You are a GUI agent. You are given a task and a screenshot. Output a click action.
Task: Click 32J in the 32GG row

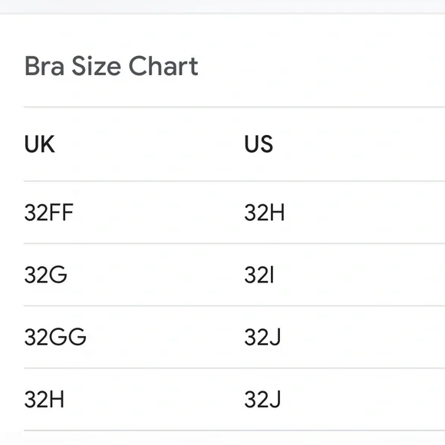[x=262, y=337]
